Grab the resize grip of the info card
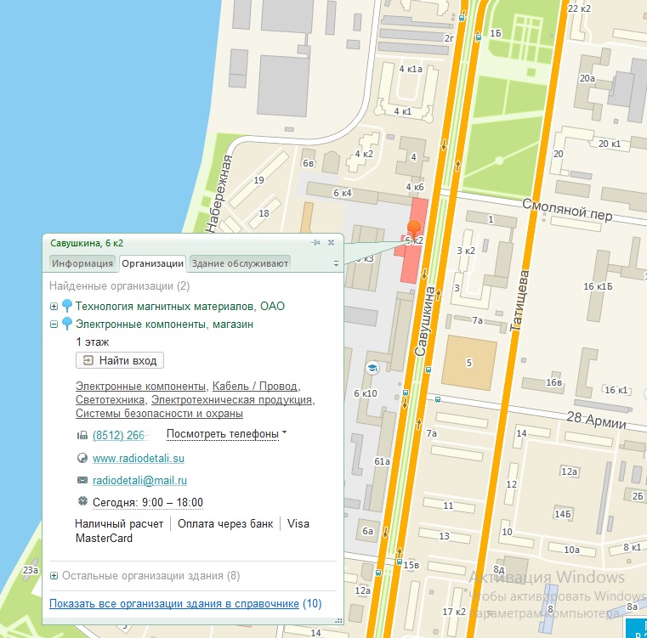This screenshot has width=647, height=638. click(338, 620)
